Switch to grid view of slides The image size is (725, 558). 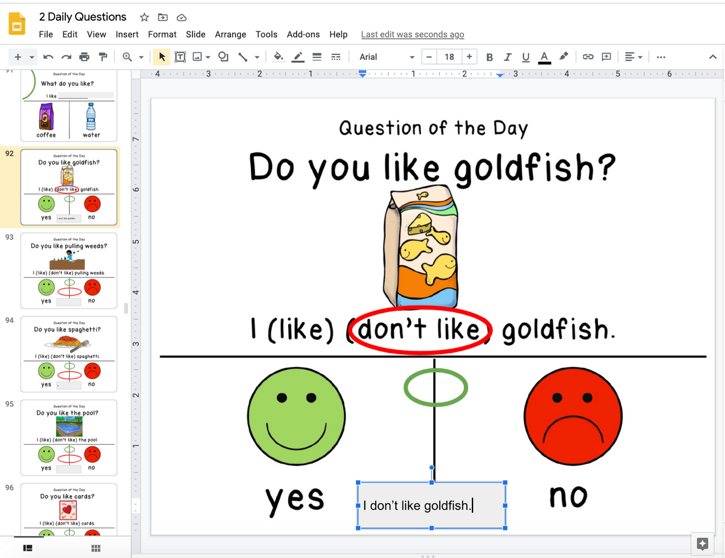[95, 548]
